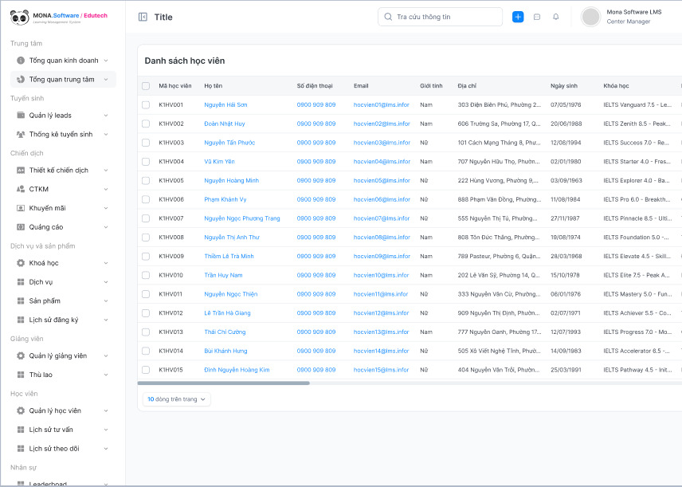
Task: Check the row K1HV007 checkbox
Action: pos(146,218)
